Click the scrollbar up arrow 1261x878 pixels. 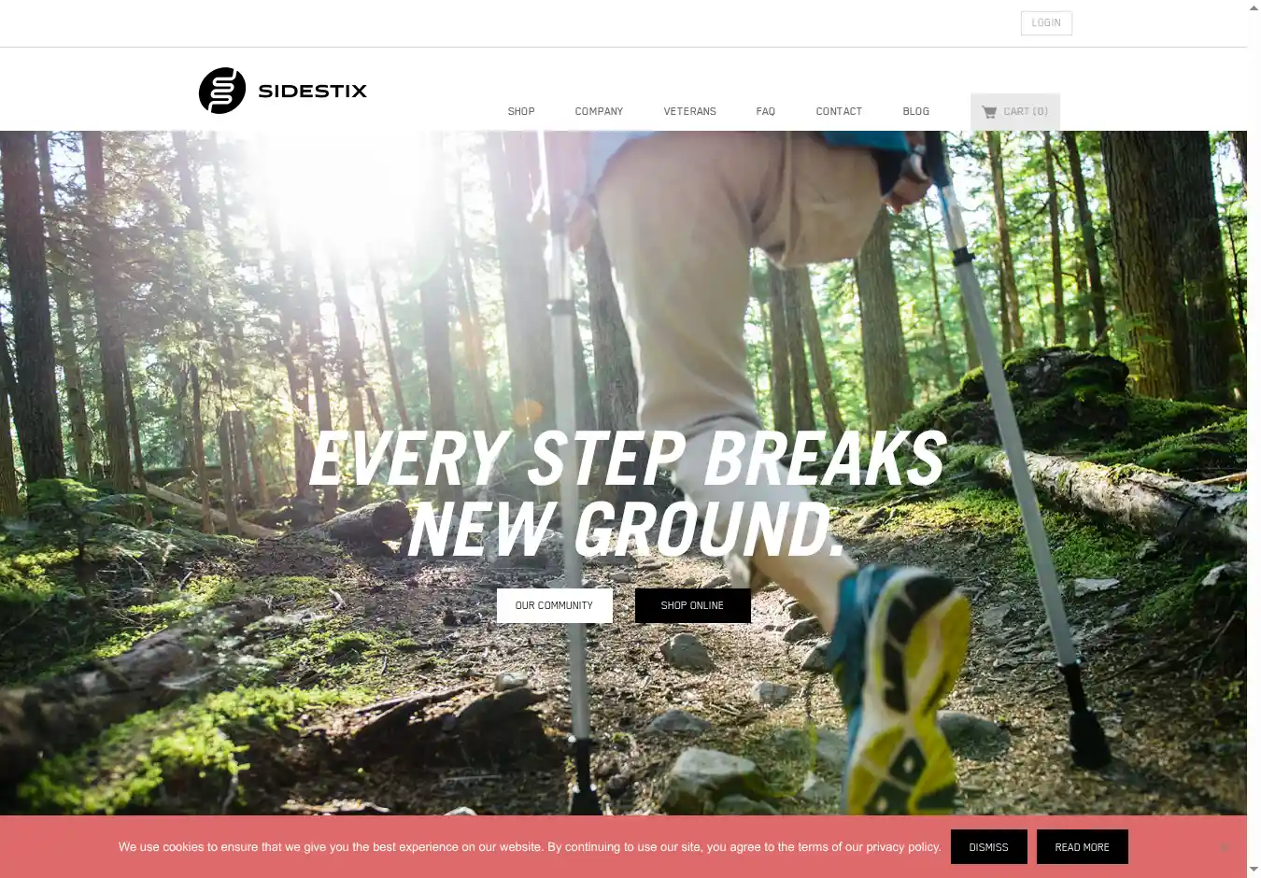[x=1254, y=7]
